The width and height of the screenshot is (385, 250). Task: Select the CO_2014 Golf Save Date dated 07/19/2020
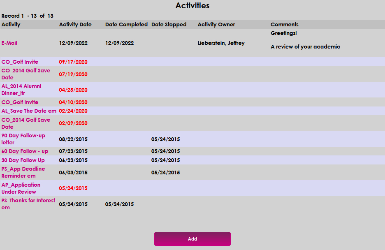[x=26, y=74]
